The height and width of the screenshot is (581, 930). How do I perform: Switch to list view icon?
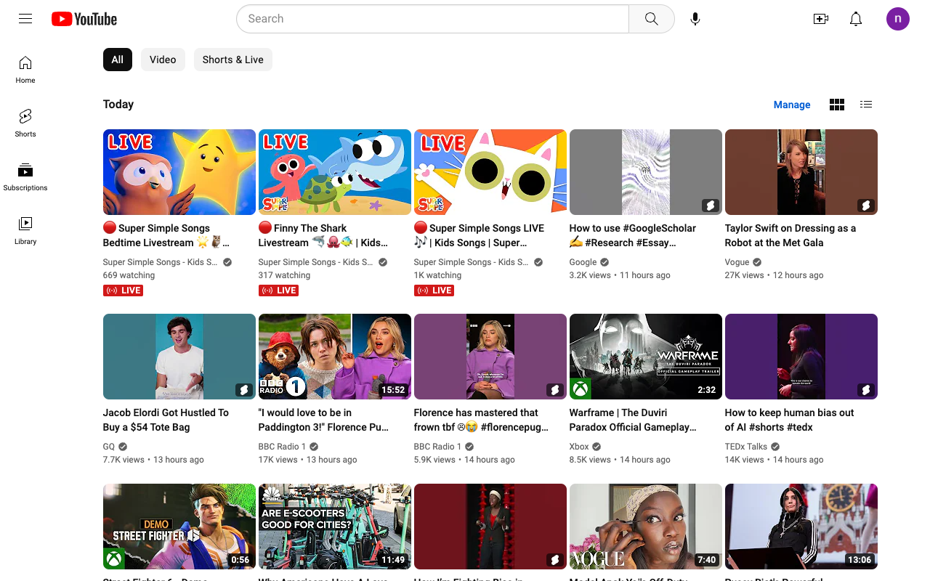866,105
